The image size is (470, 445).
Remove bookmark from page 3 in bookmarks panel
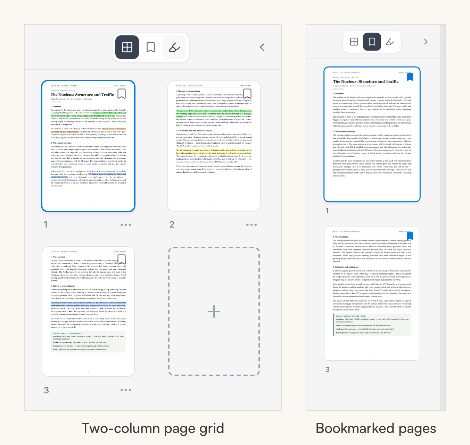click(410, 236)
